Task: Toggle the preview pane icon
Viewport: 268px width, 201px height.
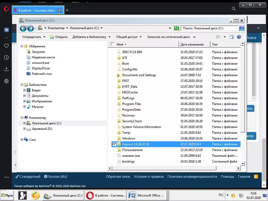Action: coord(232,37)
